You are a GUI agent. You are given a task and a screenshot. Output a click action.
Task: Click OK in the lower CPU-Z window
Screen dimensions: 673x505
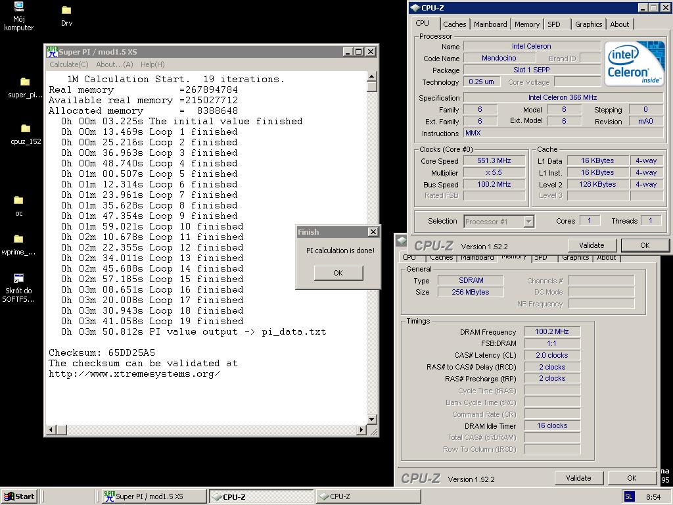coord(632,478)
